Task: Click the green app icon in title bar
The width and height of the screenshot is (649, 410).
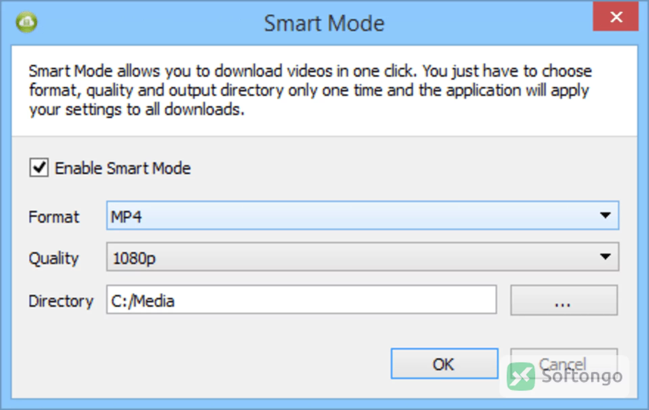Action: (x=26, y=22)
